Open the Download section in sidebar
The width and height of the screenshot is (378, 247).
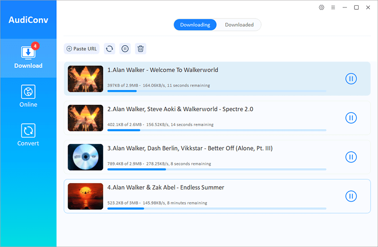(x=28, y=58)
